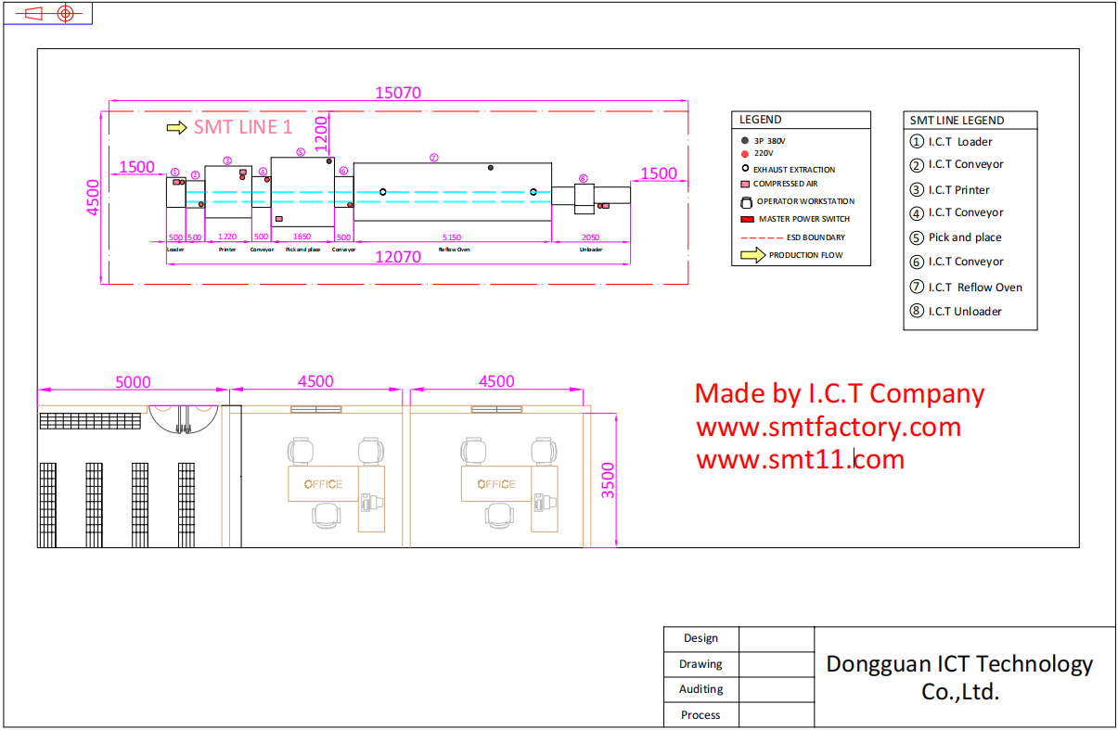Image resolution: width=1118 pixels, height=730 pixels.
Task: Click the red Master Power Switch symbol
Action: [746, 220]
